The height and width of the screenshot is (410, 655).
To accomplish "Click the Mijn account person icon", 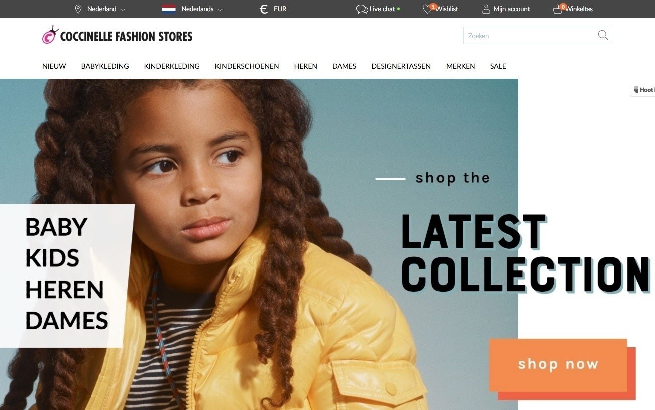I will [486, 9].
